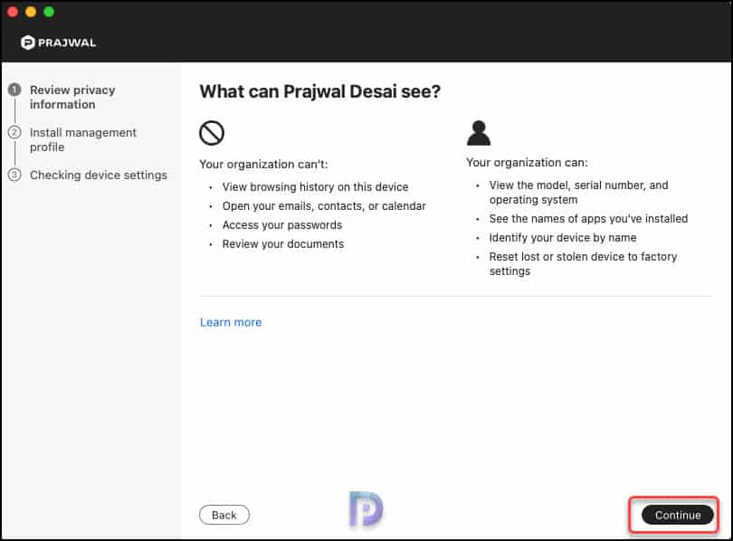733x541 pixels.
Task: Select Install management profile step
Action: click(x=83, y=139)
